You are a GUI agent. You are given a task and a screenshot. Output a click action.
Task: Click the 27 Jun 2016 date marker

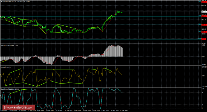(50, 110)
